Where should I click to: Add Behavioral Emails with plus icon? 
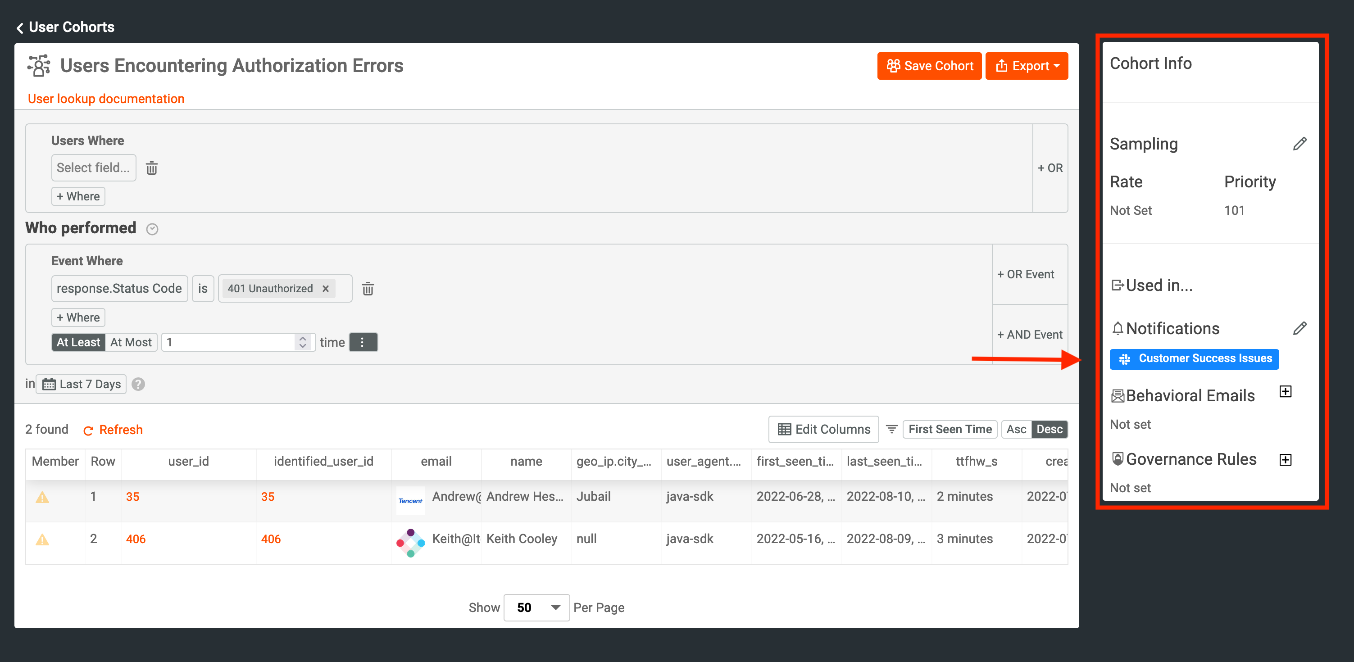click(1285, 392)
